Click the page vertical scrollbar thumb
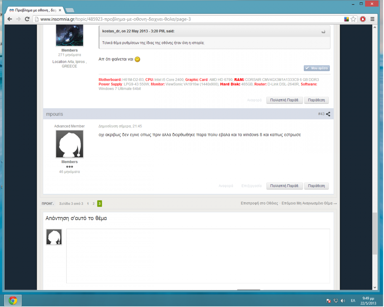Viewport: 384px width, 307px height. pos(375,233)
